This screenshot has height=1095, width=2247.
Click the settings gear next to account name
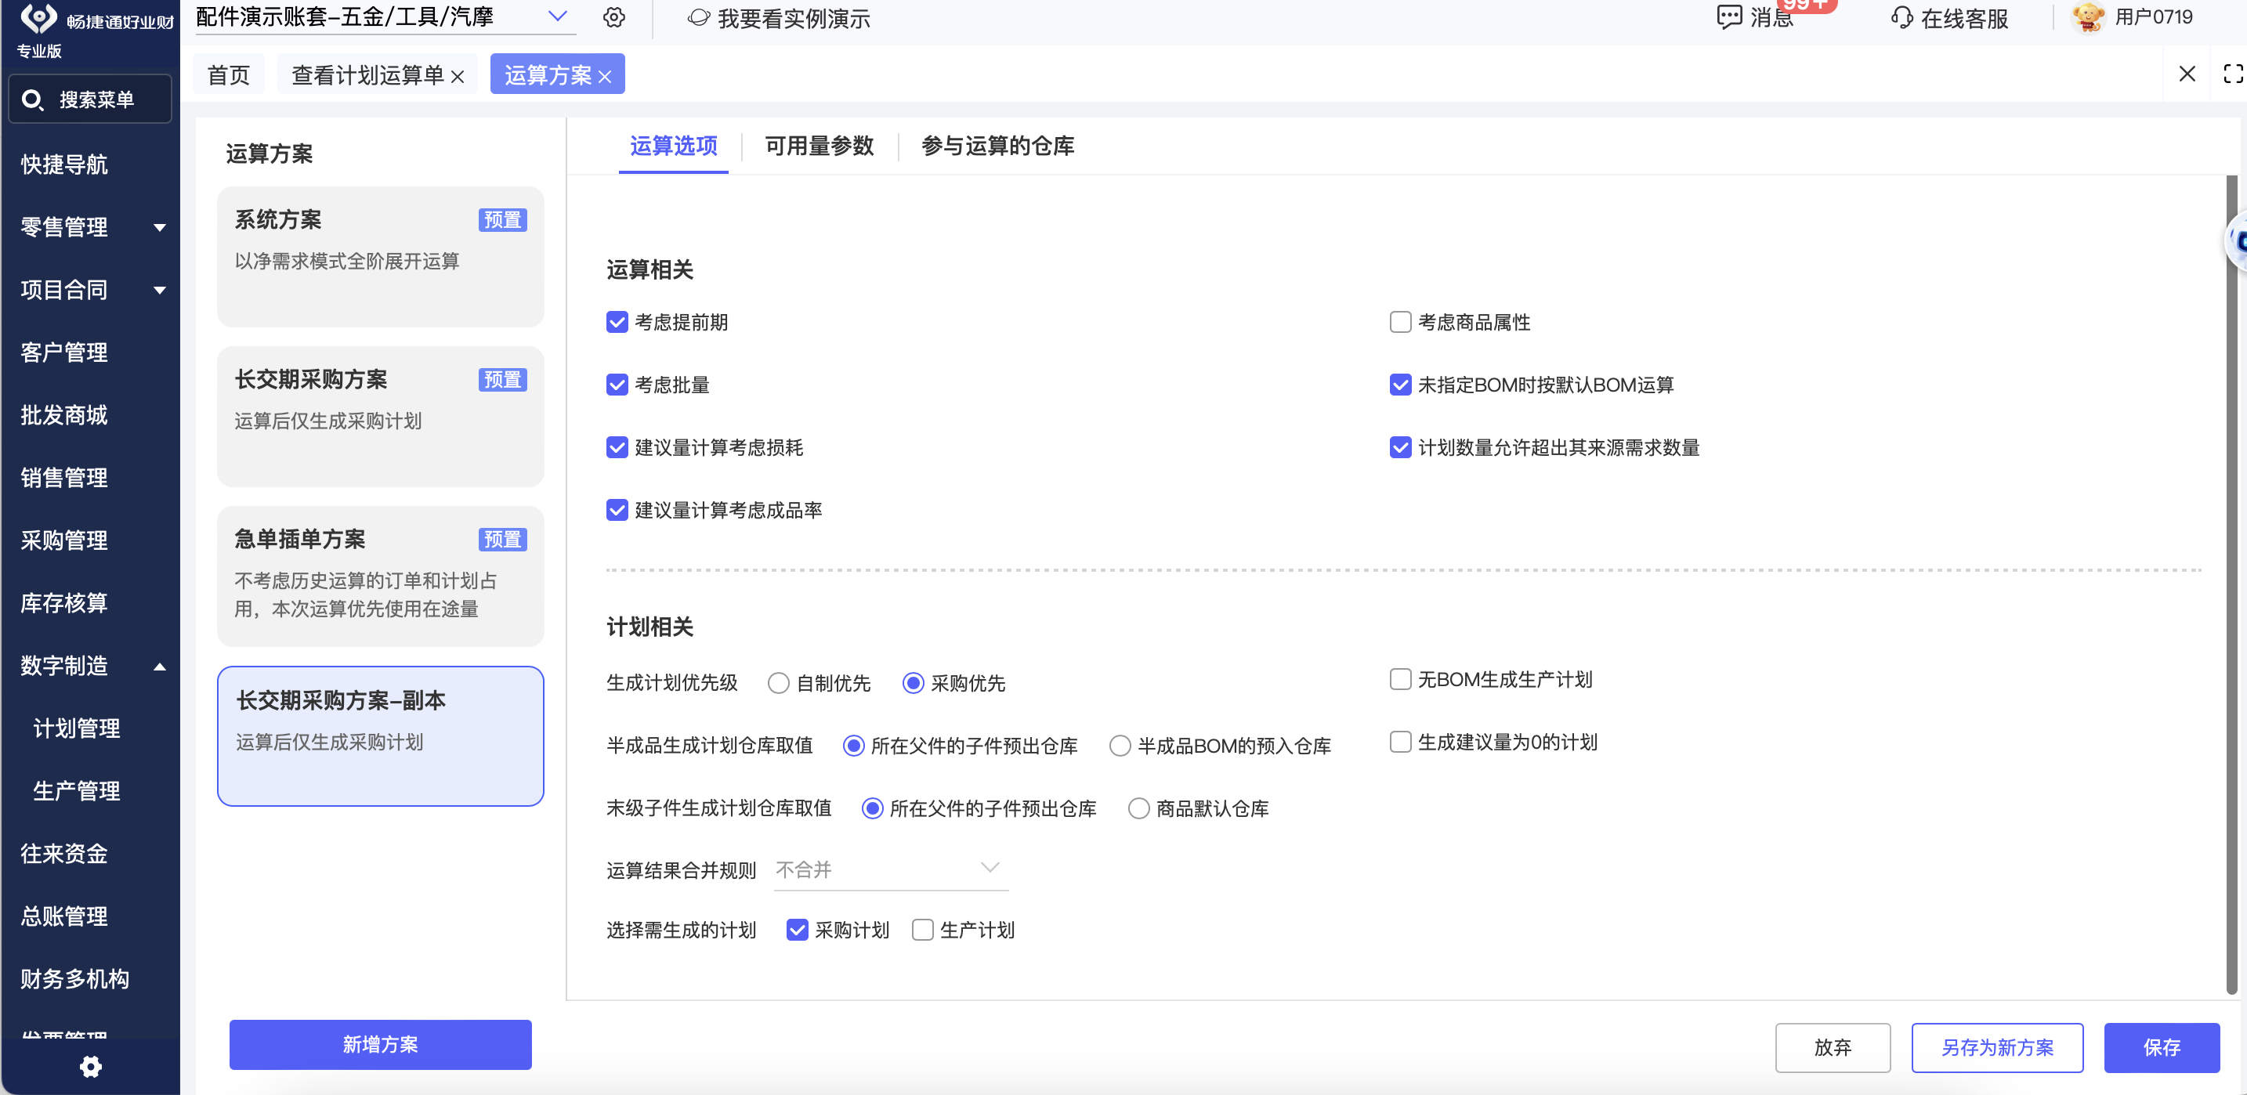(614, 17)
